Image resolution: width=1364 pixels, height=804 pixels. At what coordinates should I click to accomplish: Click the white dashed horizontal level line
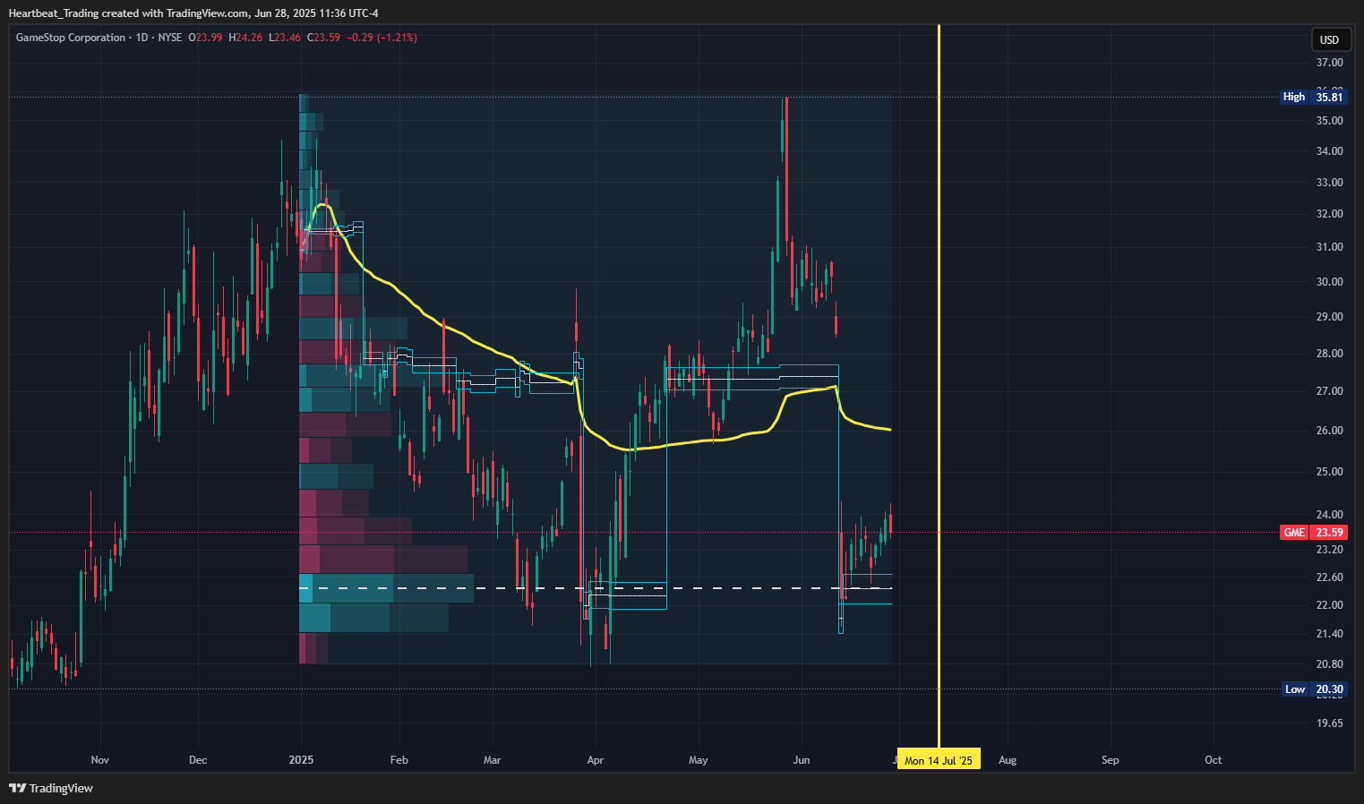click(596, 588)
